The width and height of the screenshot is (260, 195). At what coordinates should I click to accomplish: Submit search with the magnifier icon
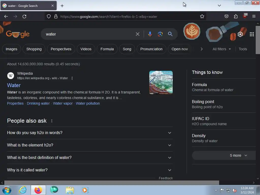coord(170,34)
